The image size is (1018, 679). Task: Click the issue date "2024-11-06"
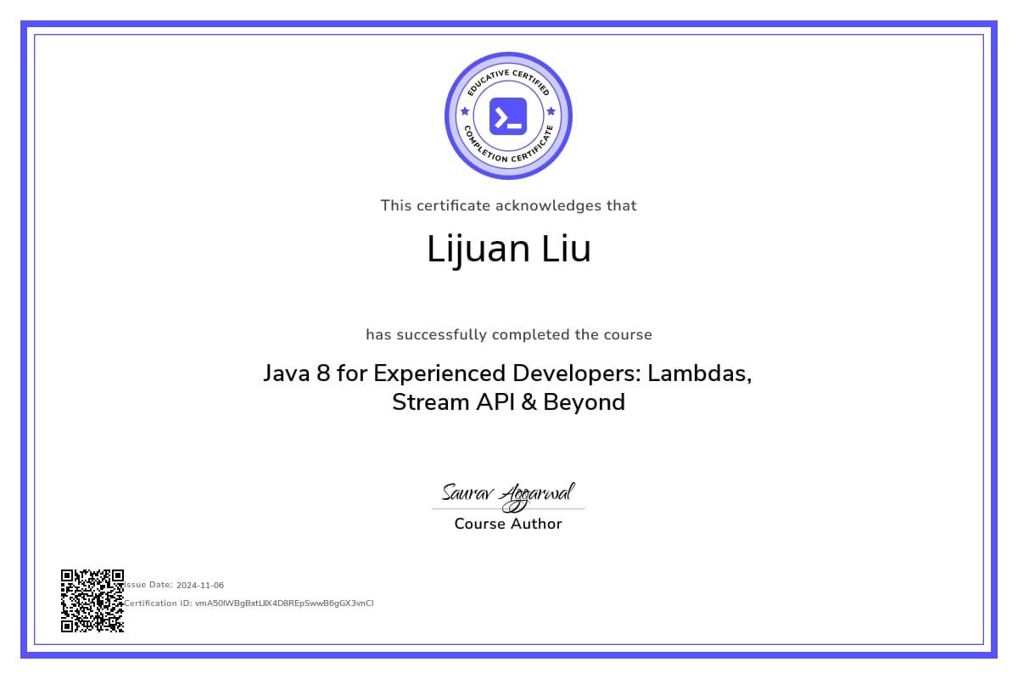click(200, 585)
